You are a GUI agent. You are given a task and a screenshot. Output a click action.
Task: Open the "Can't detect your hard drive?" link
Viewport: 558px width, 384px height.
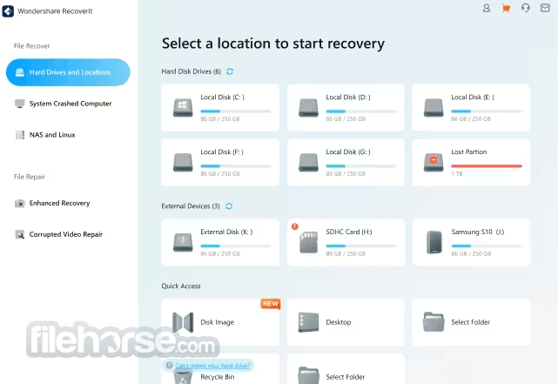(212, 366)
